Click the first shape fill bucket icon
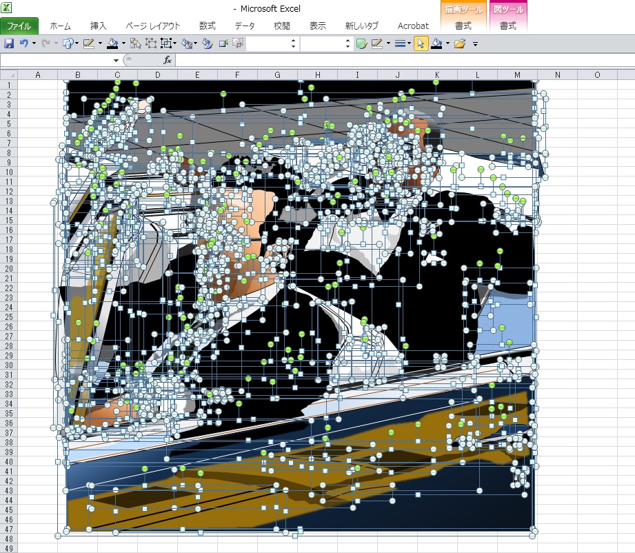 [x=112, y=43]
